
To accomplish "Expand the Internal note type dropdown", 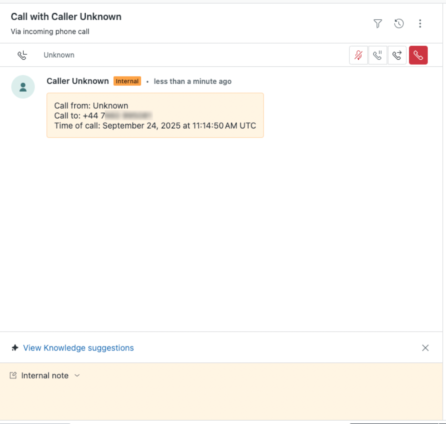I will [x=45, y=375].
